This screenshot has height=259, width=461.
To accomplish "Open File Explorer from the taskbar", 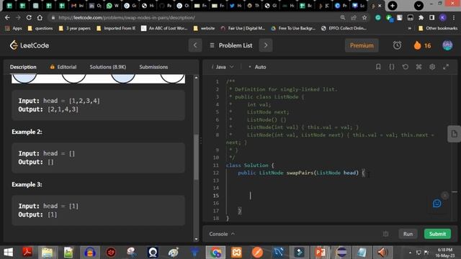I will 48,253.
